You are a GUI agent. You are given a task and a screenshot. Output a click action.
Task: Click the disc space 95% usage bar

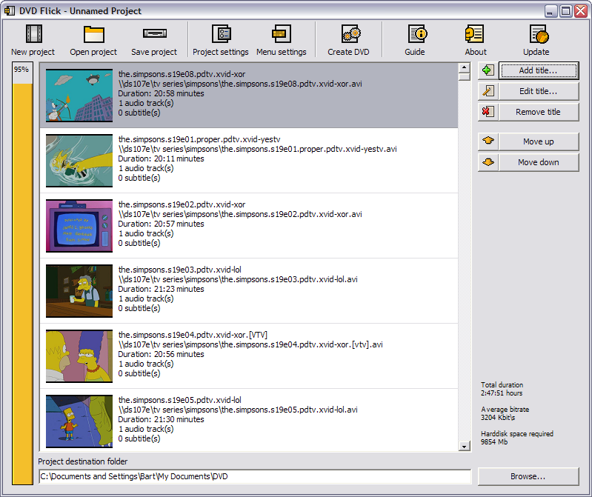[x=22, y=273]
